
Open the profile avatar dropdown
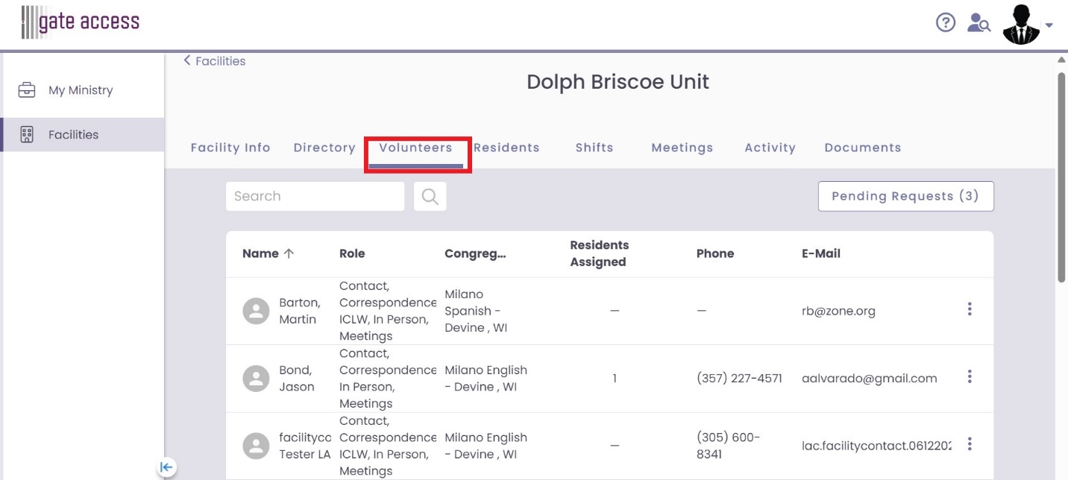click(1027, 25)
